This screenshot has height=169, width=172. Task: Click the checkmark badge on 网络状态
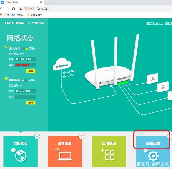tap(37, 137)
